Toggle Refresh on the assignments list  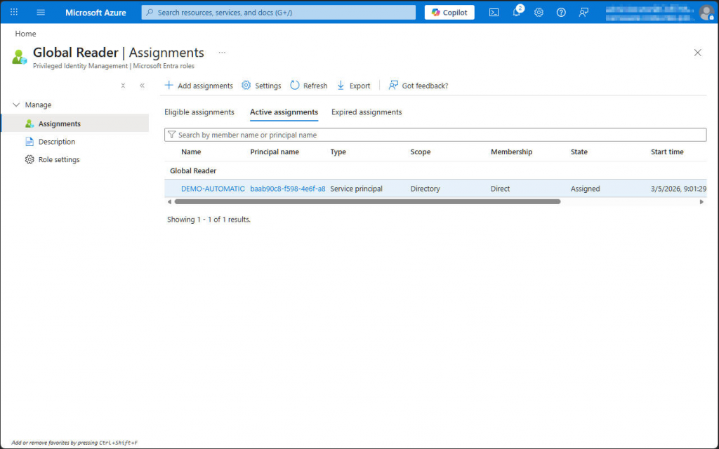pyautogui.click(x=308, y=85)
